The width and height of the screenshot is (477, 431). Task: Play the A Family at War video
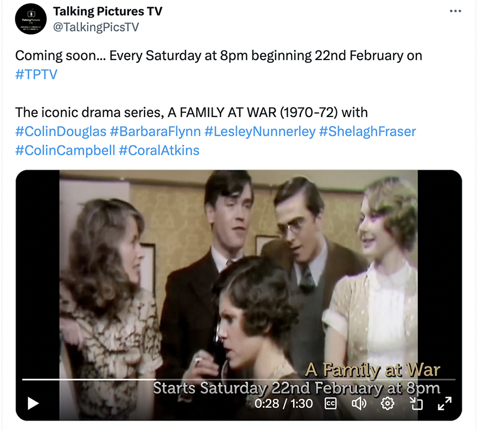point(33,403)
